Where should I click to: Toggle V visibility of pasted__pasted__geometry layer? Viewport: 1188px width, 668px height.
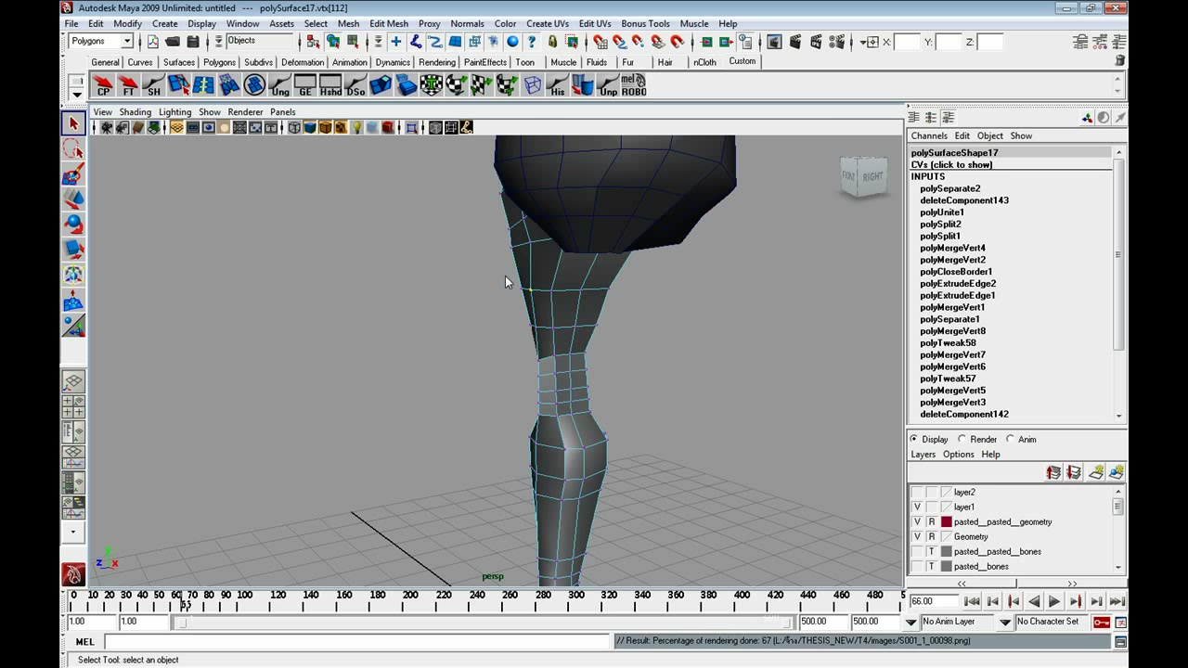tap(917, 522)
